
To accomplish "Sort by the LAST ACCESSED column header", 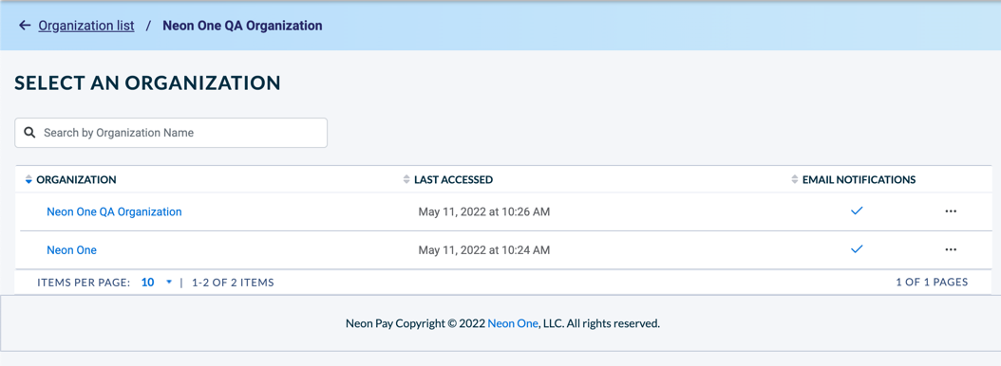I will click(453, 180).
